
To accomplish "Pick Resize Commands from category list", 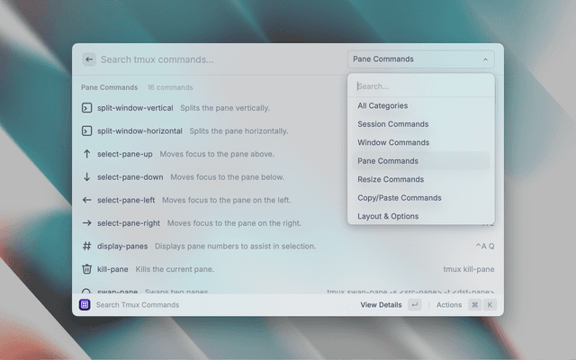I will coord(390,179).
